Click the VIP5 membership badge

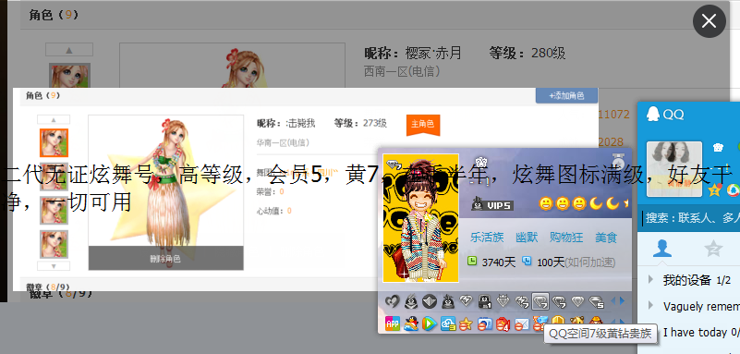pyautogui.click(x=491, y=204)
